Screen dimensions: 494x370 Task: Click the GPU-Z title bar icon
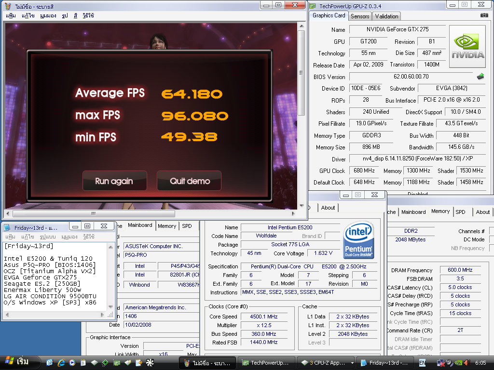point(313,6)
